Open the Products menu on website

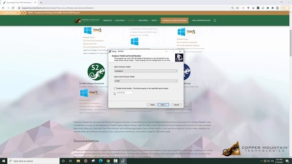[x=108, y=20]
